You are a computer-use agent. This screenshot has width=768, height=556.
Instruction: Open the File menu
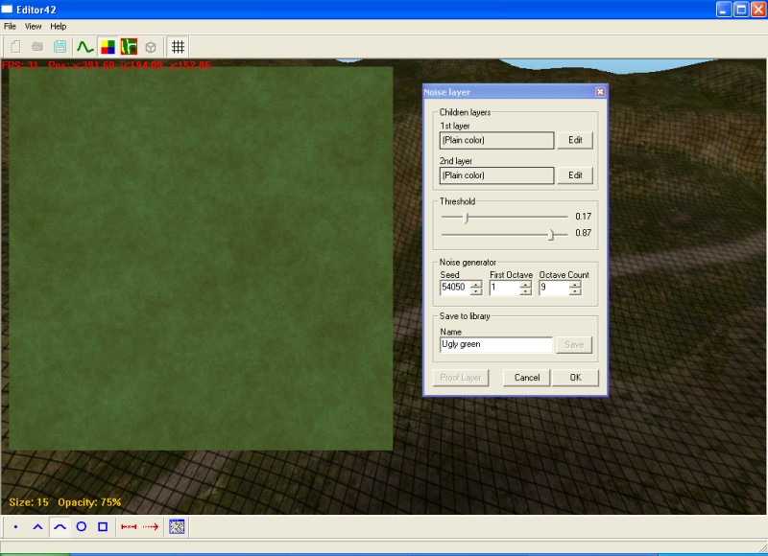10,26
